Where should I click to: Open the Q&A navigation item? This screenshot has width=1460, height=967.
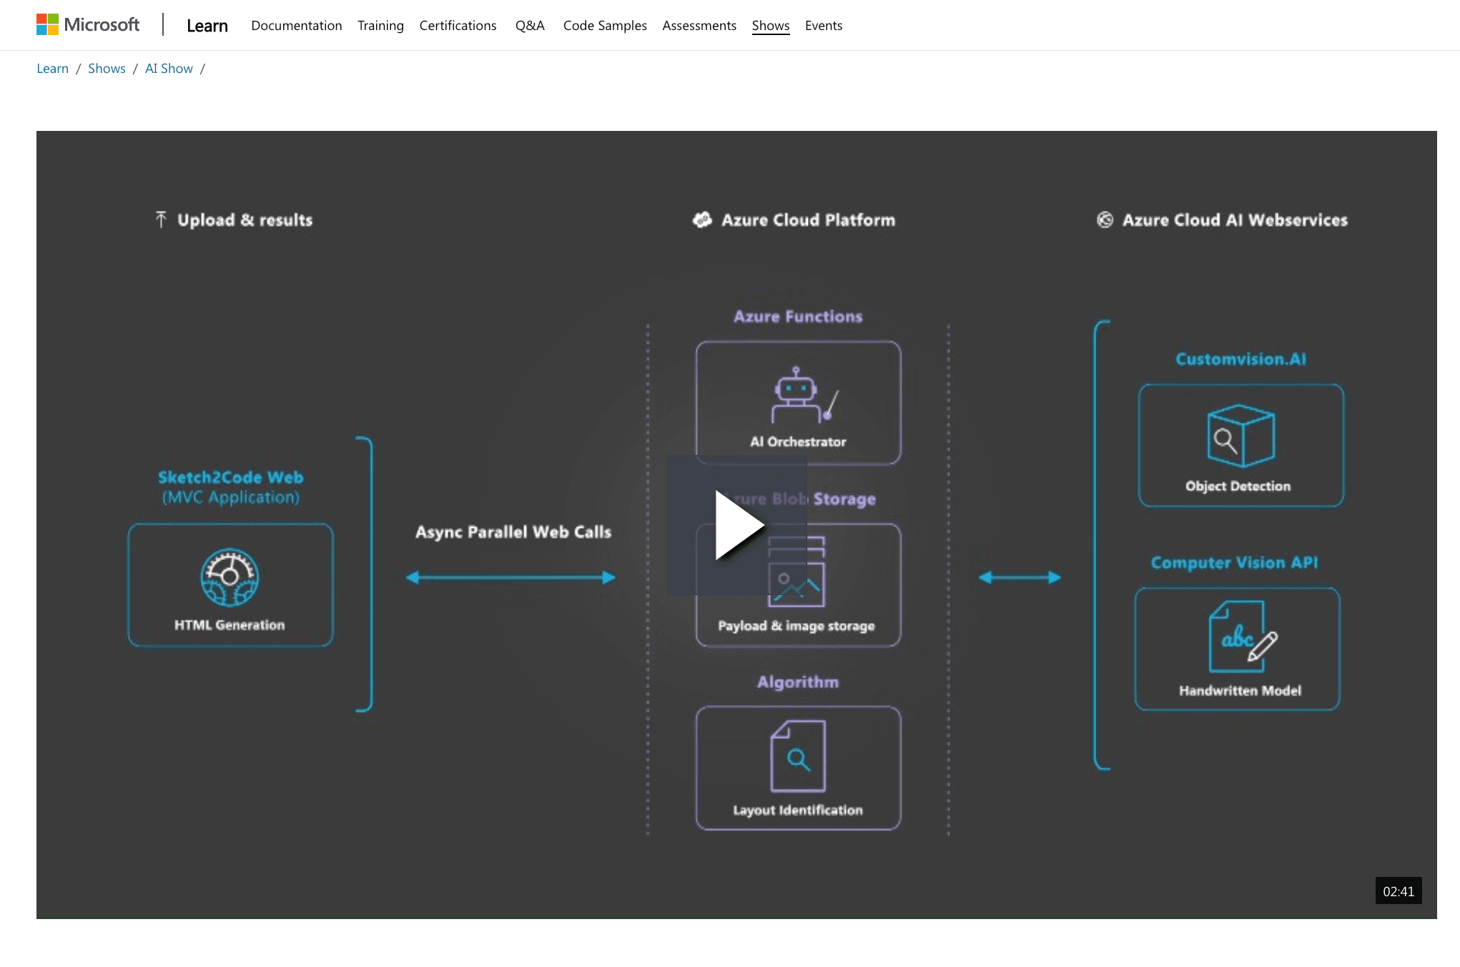(x=530, y=26)
